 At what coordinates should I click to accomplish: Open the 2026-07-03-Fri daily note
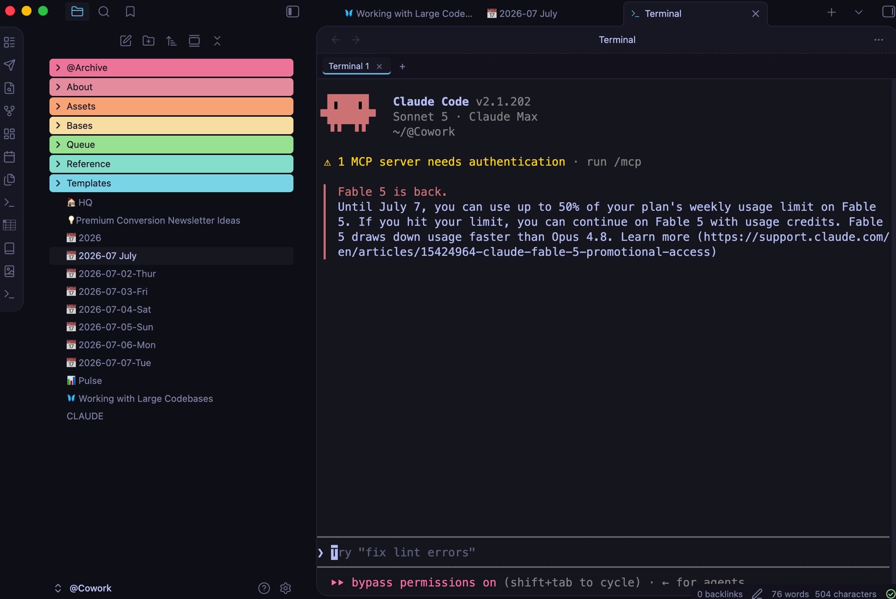tap(171, 291)
